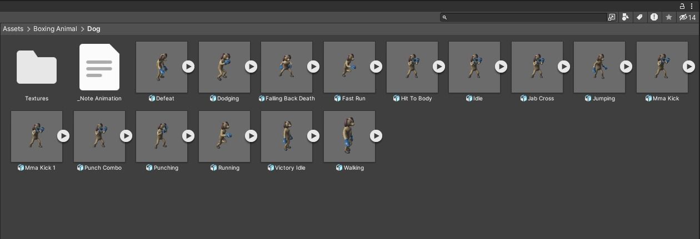Select the Walking animation thumbnail
700x239 pixels.
pyautogui.click(x=349, y=136)
